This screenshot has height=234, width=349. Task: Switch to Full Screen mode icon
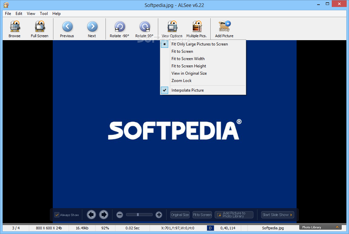tap(40, 27)
